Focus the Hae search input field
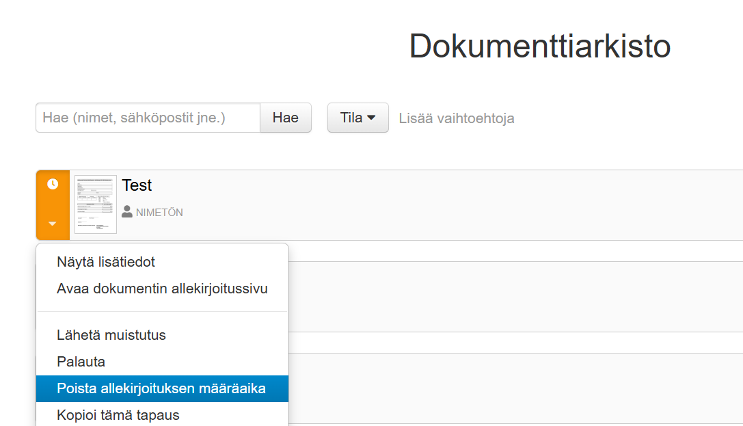 (148, 118)
